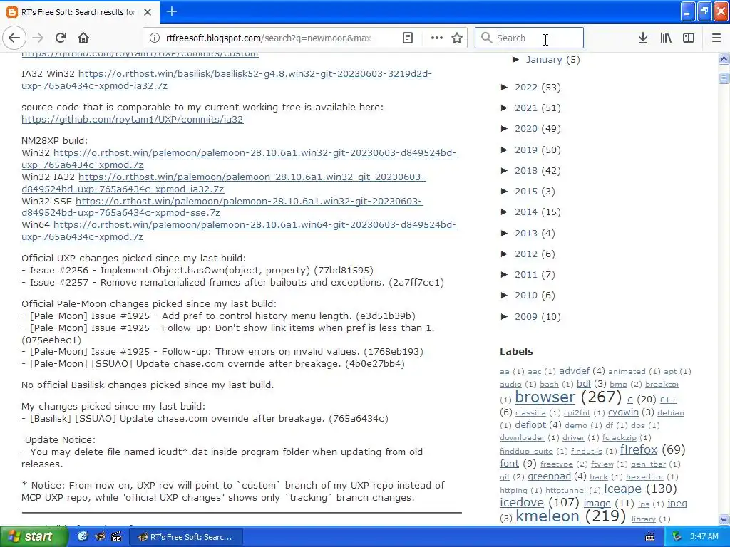Viewport: 730px width, 547px height.
Task: Open the advdef label link
Action: (574, 370)
